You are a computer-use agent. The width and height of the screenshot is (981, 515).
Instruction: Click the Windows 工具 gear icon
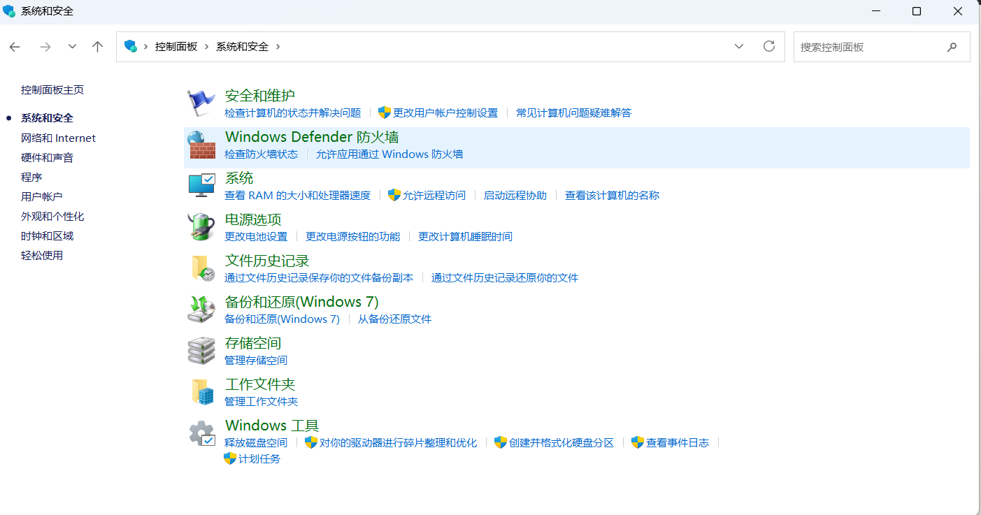(201, 433)
